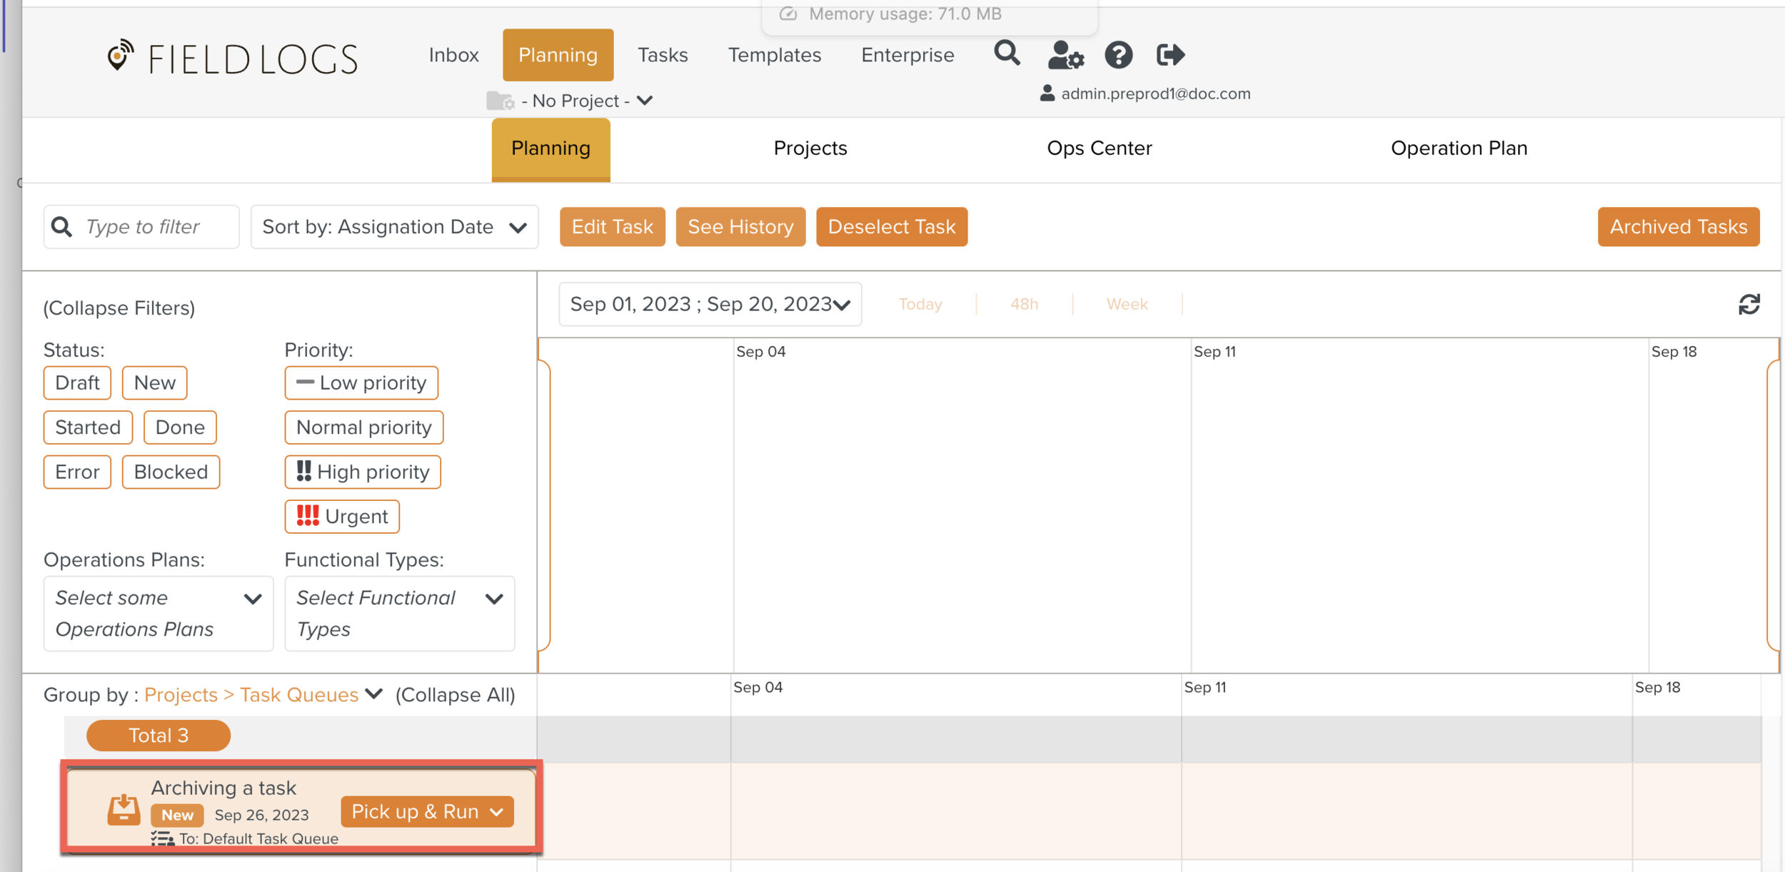Open the date range dropdown

tap(710, 305)
